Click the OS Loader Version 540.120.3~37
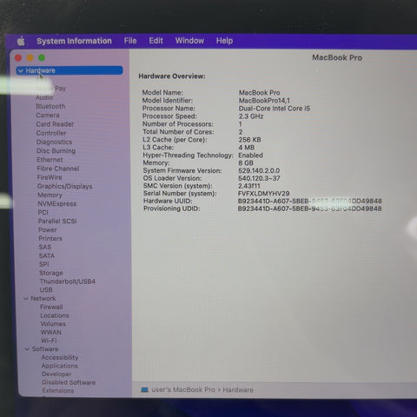Screen dimensions: 417x417 (259, 178)
